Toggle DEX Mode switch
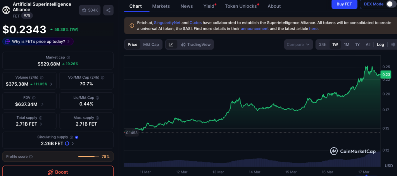This screenshot has height=176, width=397. (x=391, y=4)
